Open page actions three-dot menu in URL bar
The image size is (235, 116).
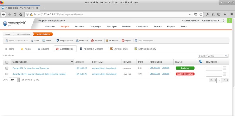[x=191, y=14]
